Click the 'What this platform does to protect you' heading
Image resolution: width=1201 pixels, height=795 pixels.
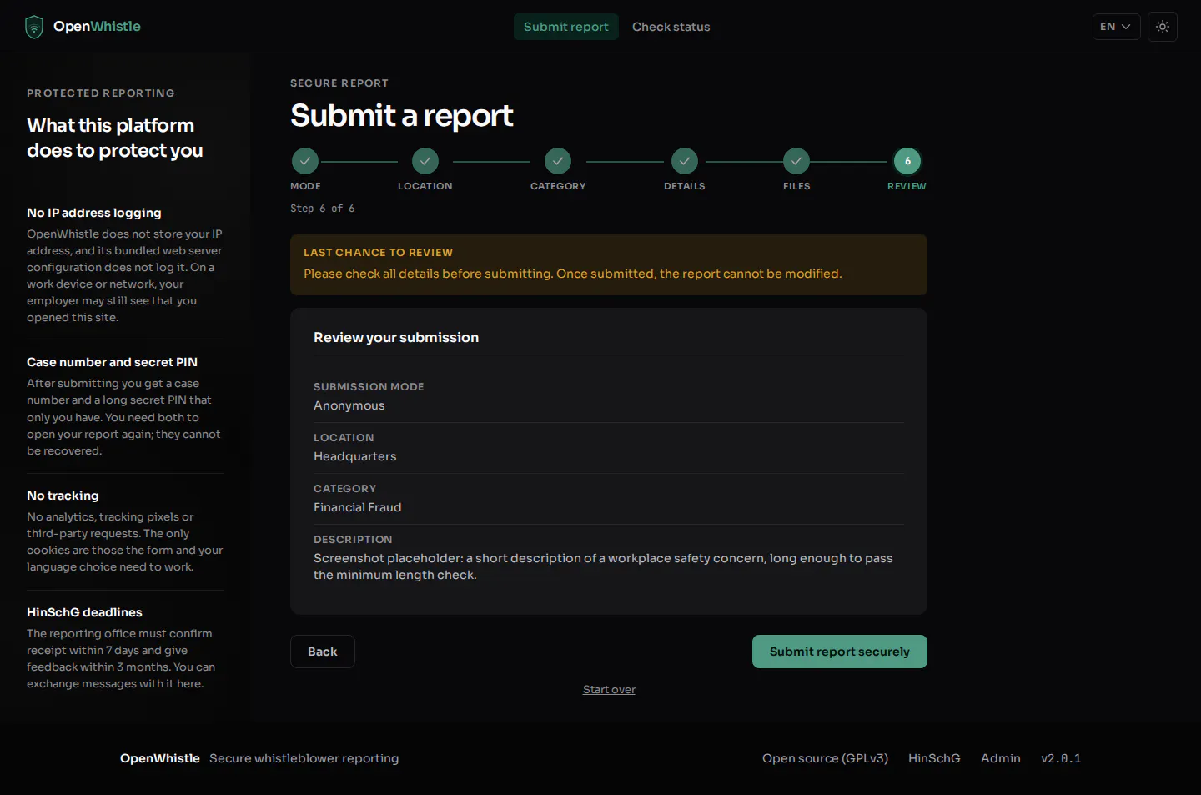pos(115,138)
